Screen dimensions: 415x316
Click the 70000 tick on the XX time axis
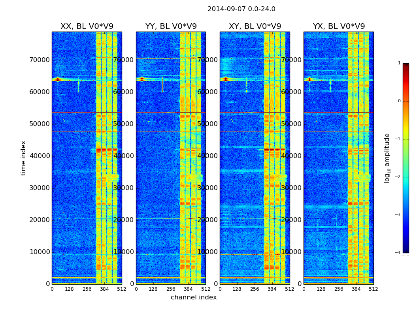coord(40,60)
